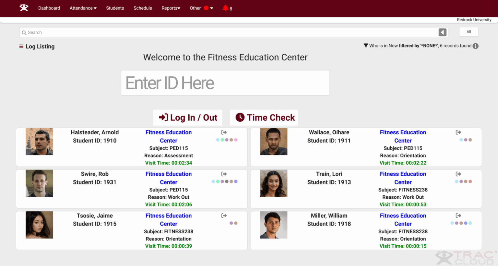Open the Other dropdown menu
This screenshot has height=266, width=498.
(201, 8)
